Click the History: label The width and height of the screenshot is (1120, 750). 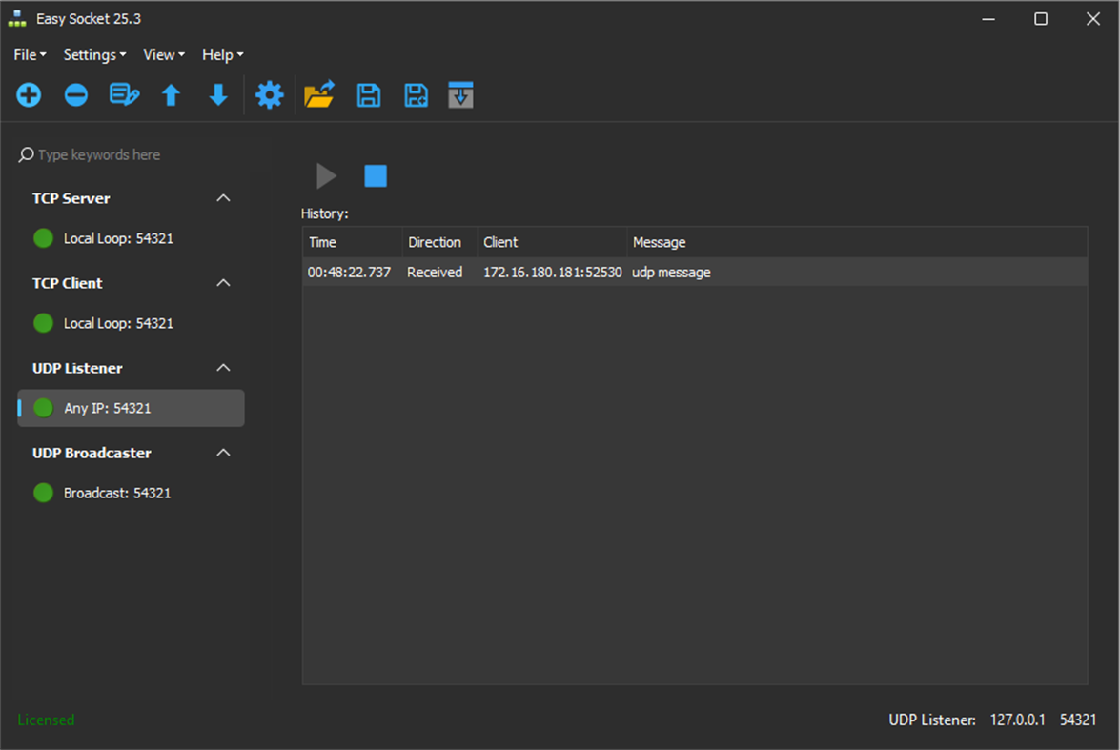324,213
